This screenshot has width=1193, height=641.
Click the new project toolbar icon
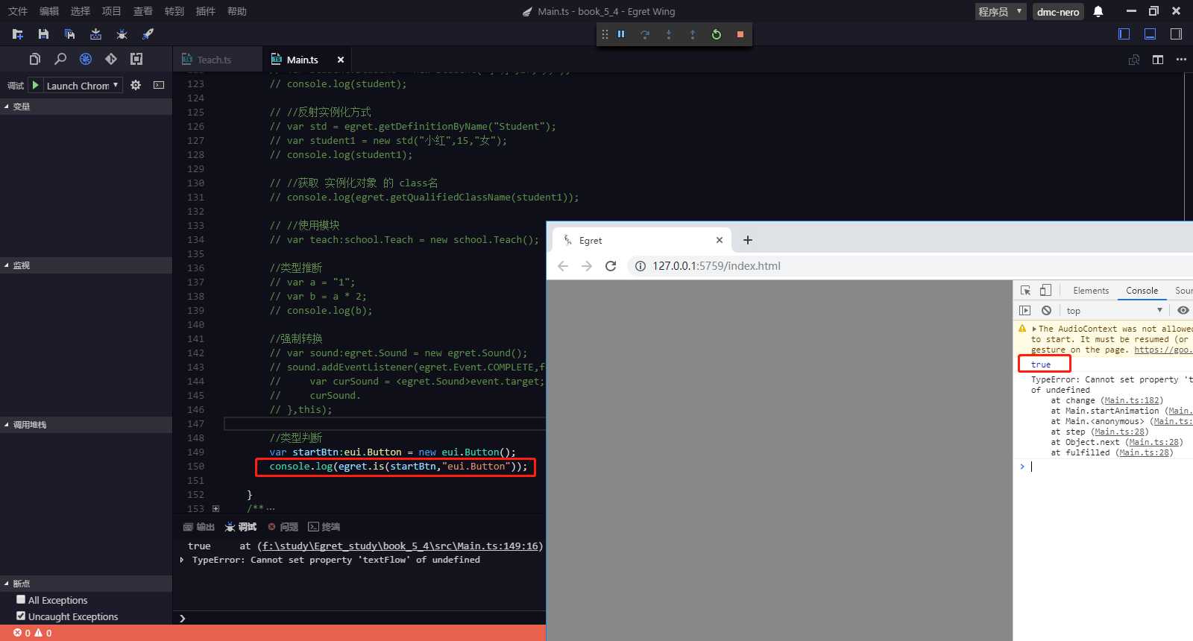tap(18, 34)
